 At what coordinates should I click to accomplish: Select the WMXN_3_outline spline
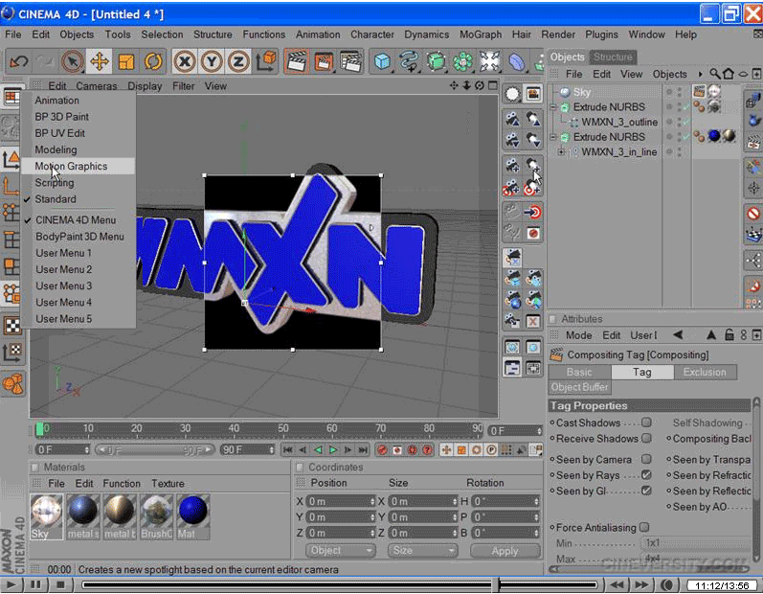619,122
